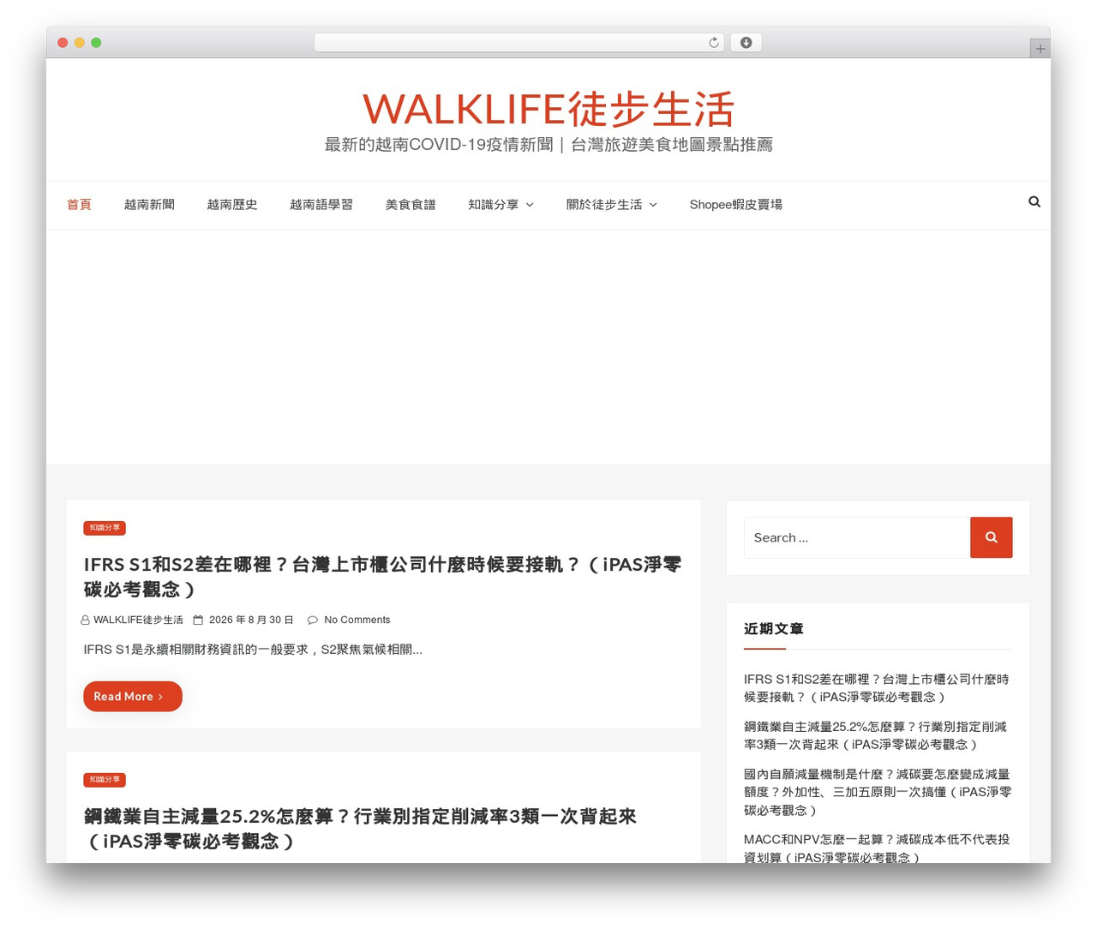Click the header search magnifier icon

[1034, 202]
